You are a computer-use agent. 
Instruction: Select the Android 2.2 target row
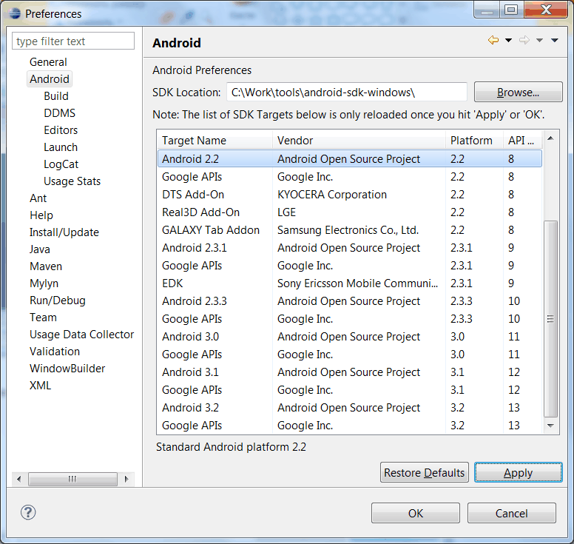(x=350, y=158)
